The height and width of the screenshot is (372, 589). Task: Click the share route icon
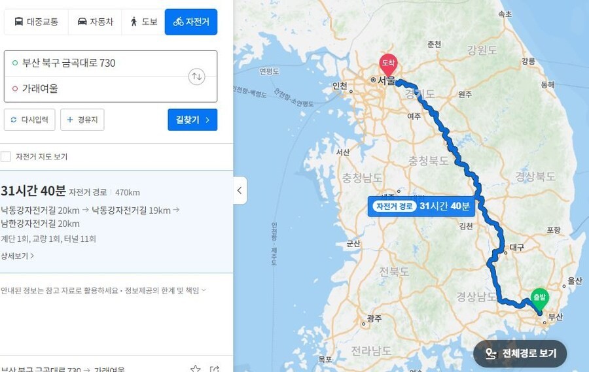click(214, 369)
